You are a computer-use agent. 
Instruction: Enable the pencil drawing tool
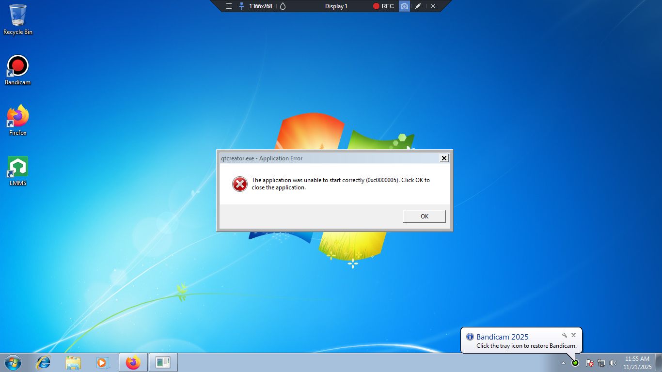point(418,6)
